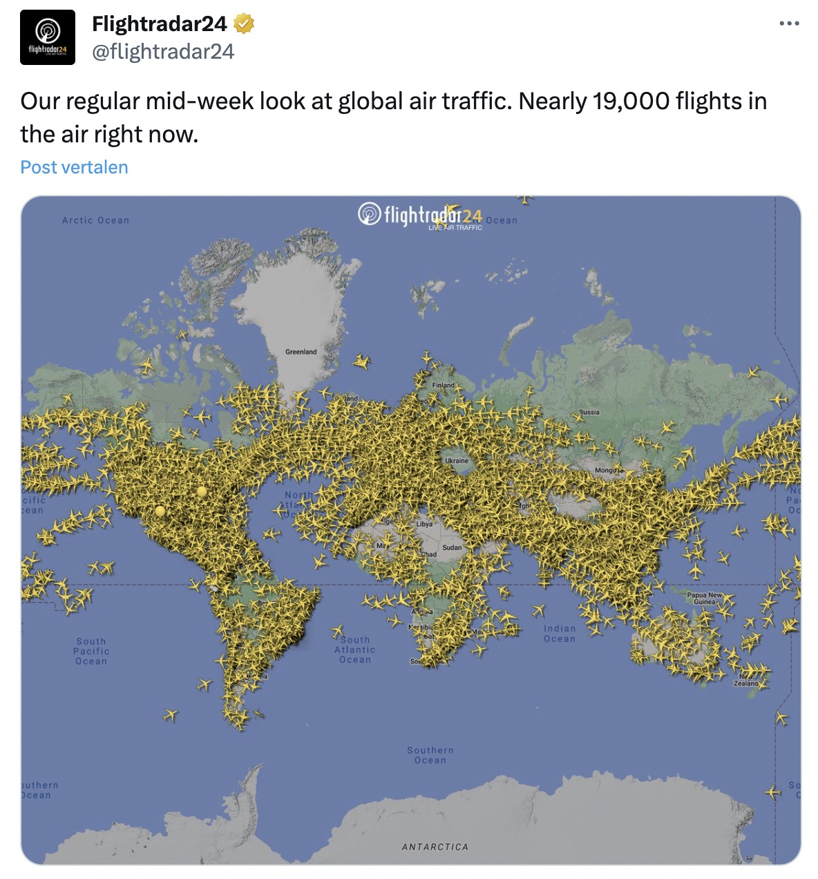Image resolution: width=818 pixels, height=879 pixels.
Task: Click the Libya label on the map
Action: (424, 524)
